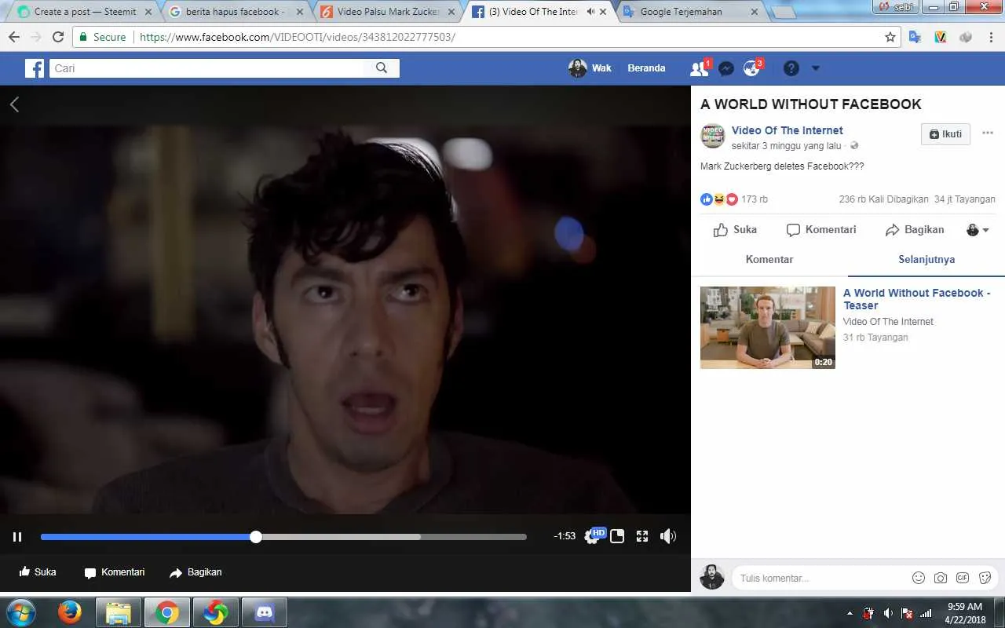Pause the playing video
This screenshot has height=628, width=1005.
point(17,537)
